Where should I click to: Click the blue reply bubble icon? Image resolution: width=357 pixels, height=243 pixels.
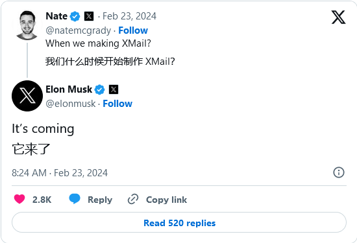(75, 199)
